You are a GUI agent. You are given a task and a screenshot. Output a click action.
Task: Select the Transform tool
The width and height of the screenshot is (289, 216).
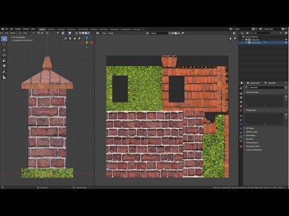[4, 66]
